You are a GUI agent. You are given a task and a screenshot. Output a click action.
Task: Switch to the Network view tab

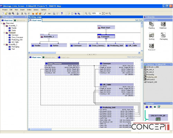coord(48,57)
